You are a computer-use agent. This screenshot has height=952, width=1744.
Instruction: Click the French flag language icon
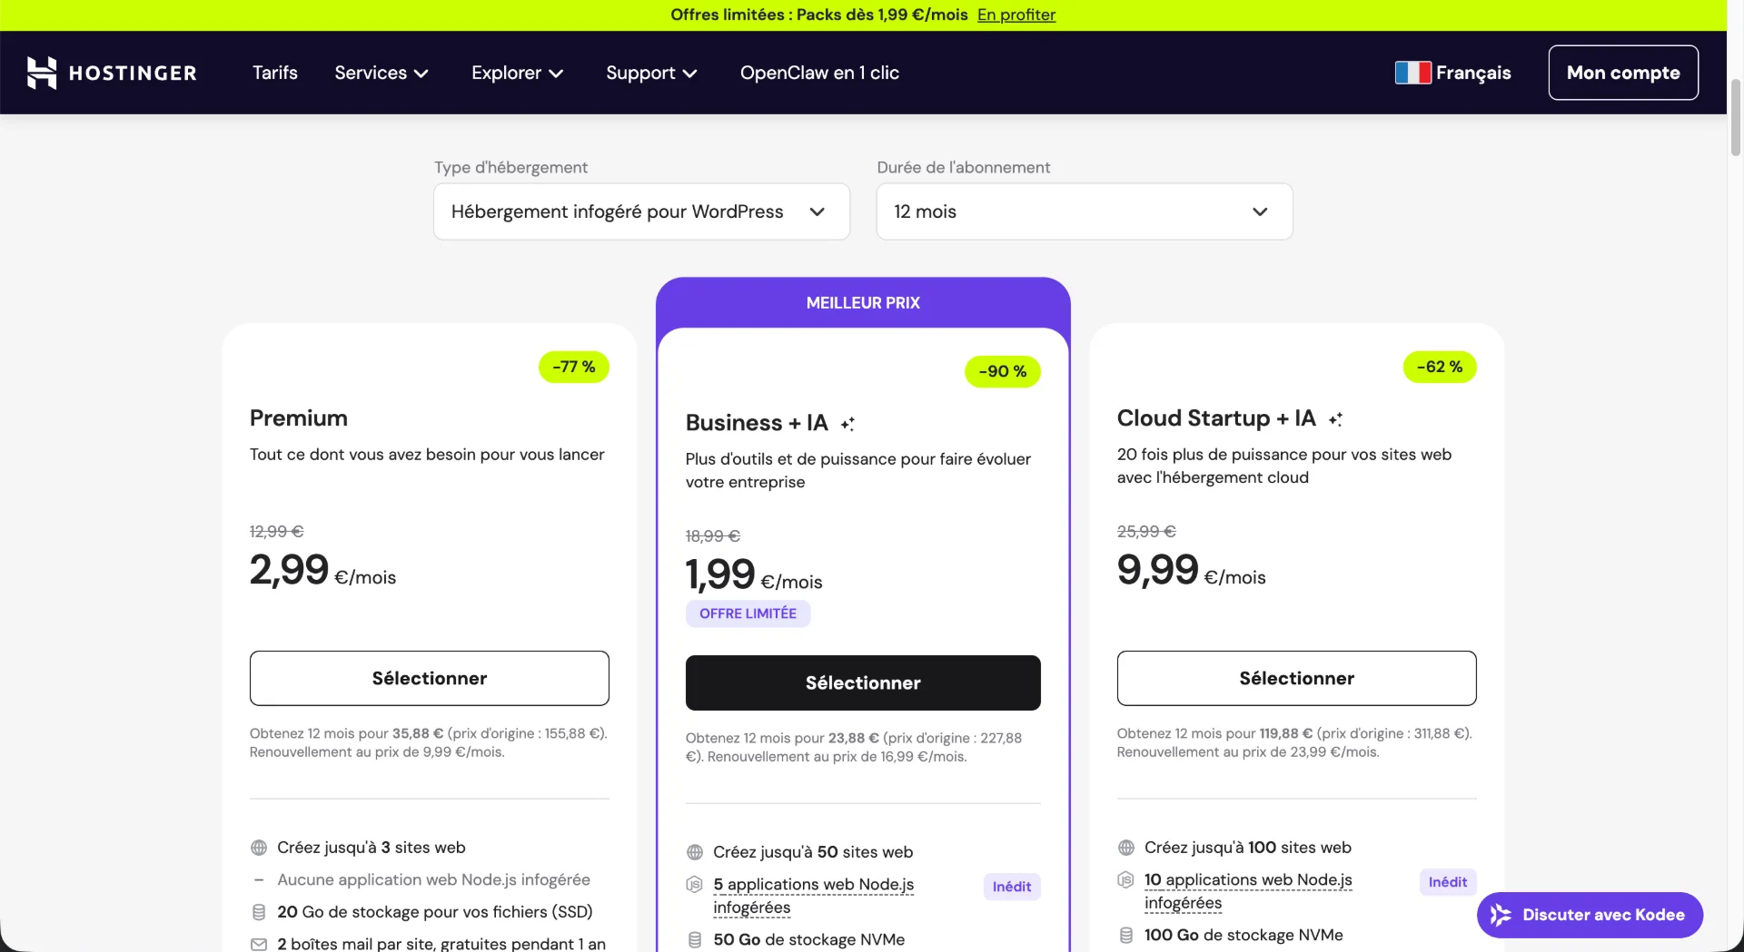[x=1413, y=73]
